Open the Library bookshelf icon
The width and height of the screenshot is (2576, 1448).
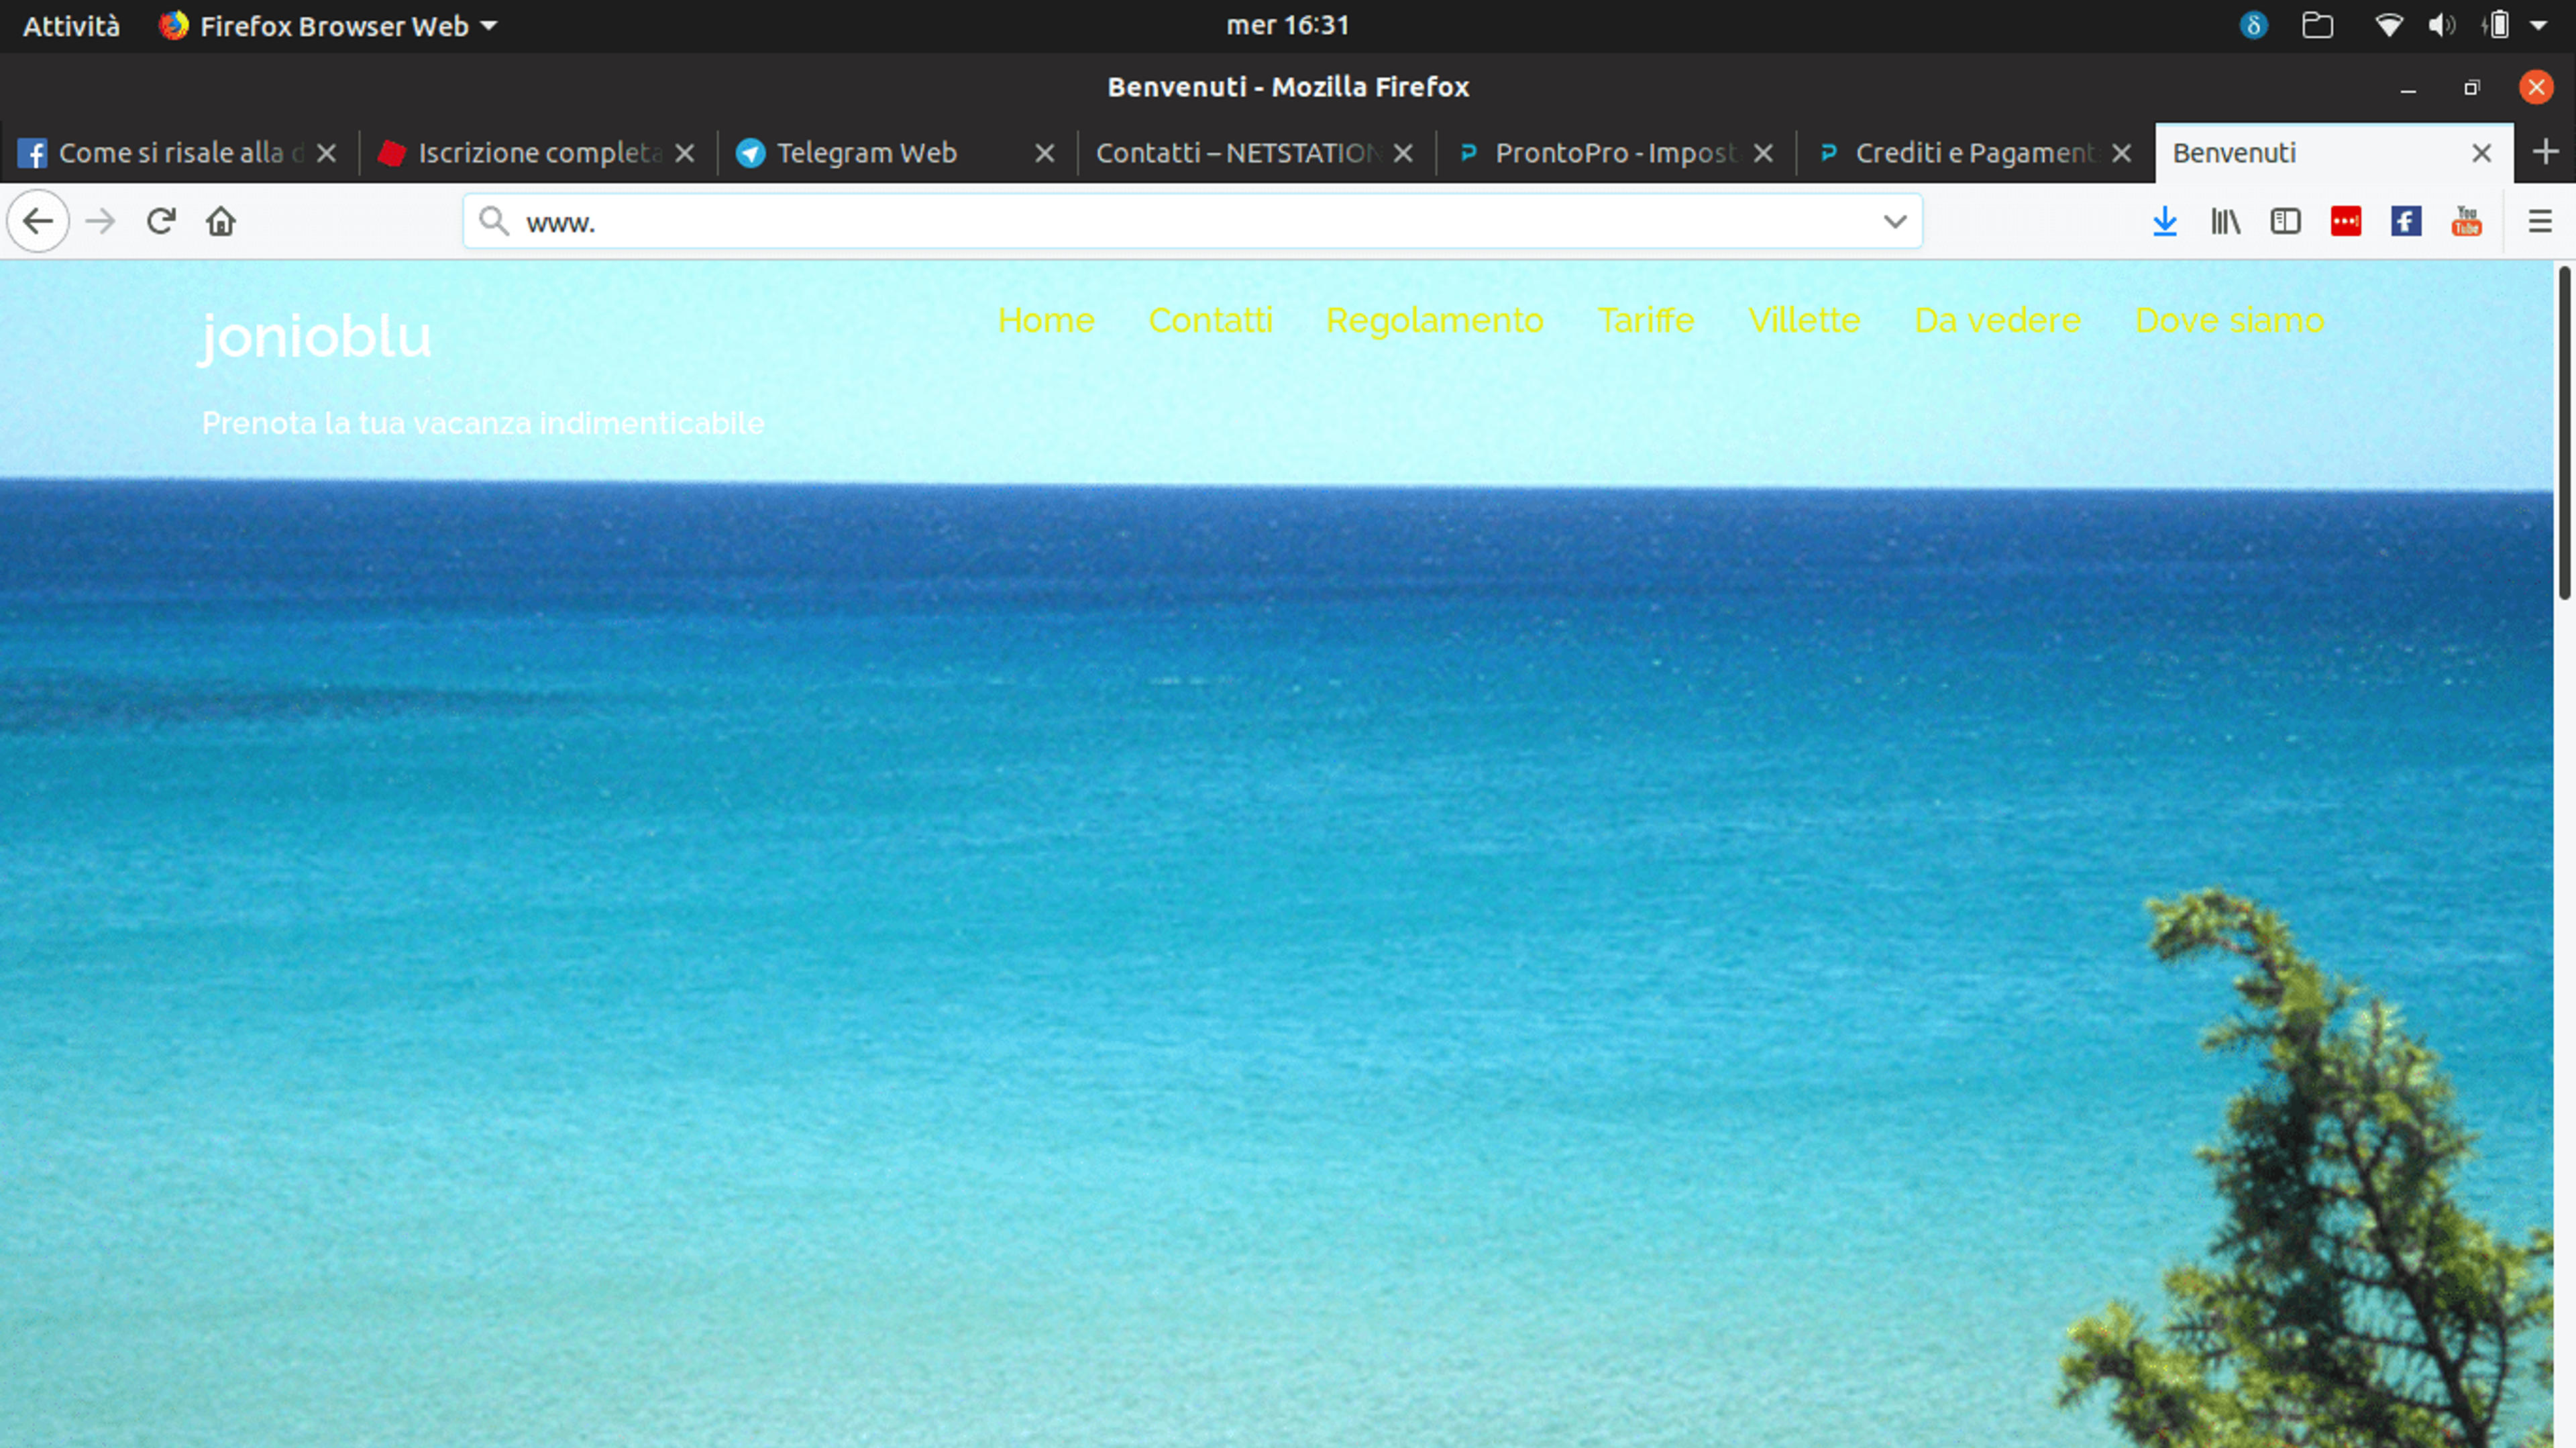pos(2225,221)
